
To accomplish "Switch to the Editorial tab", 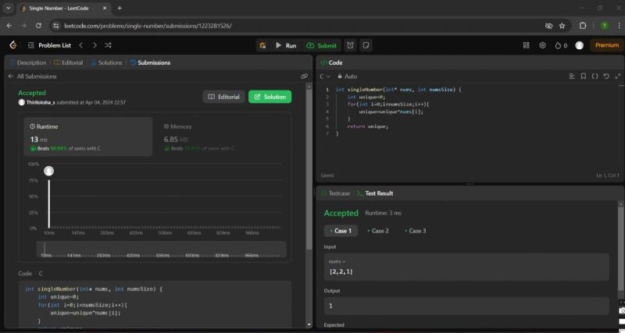I will [x=69, y=62].
